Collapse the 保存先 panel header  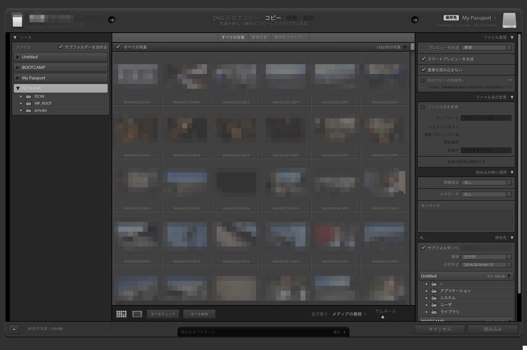512,238
